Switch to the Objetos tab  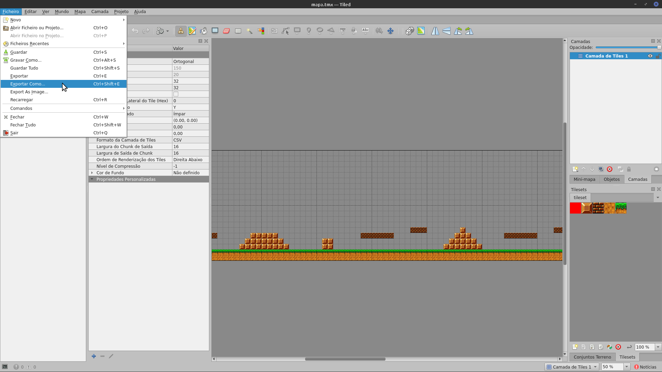point(611,179)
